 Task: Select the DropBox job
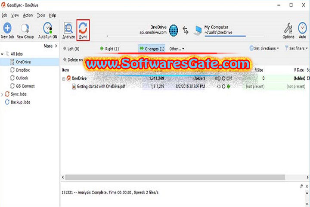(23, 70)
